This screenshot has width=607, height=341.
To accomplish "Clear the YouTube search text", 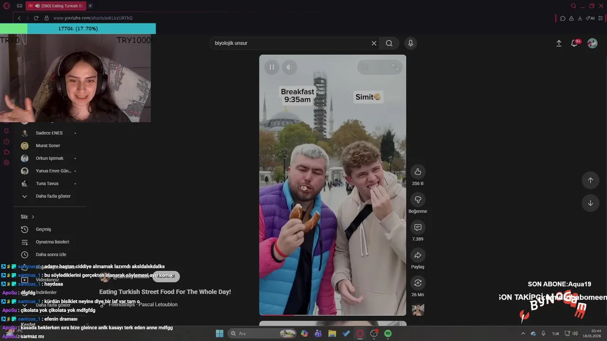I will 374,43.
